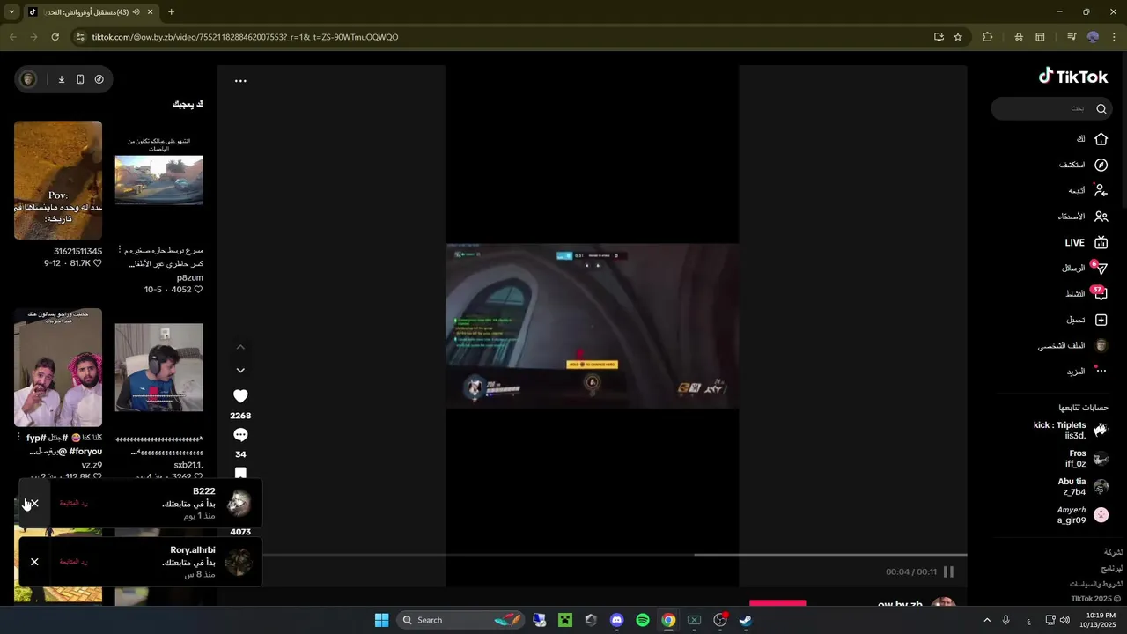Pause the video with the pause button

tap(948, 571)
